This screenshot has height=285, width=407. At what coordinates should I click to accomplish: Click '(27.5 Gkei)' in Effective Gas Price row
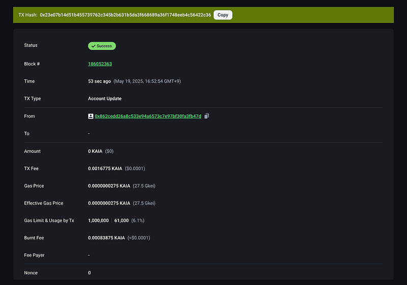coord(144,203)
